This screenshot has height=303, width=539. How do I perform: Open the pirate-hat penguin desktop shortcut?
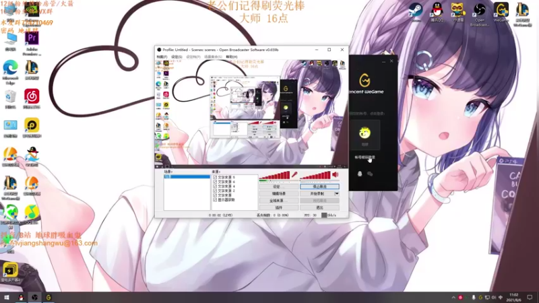click(32, 157)
